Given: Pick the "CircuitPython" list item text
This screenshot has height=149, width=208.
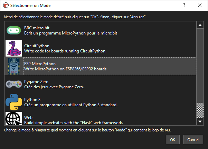Looking at the screenshot, I should 37,46.
